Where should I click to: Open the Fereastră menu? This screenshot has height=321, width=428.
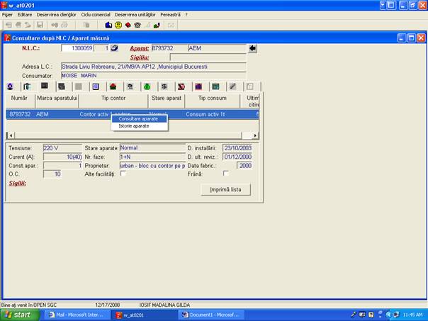coord(170,15)
